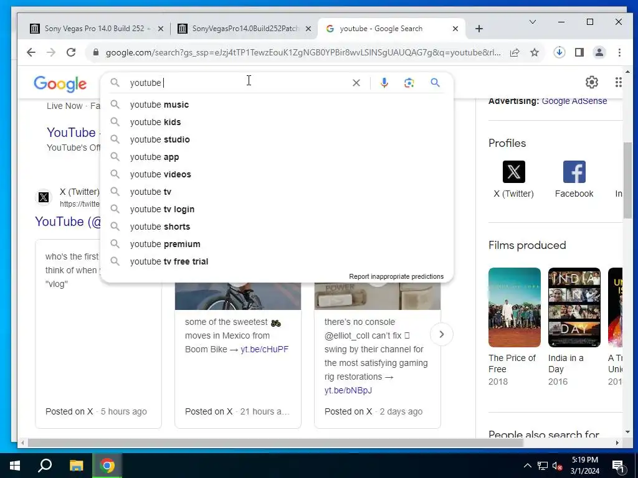638x478 pixels.
Task: Open a new browser tab
Action: click(479, 29)
